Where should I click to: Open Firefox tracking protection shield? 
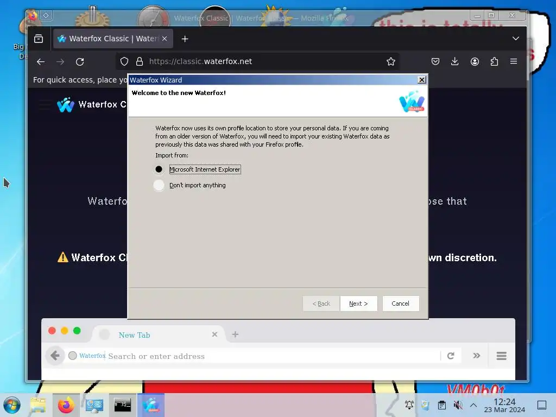124,62
